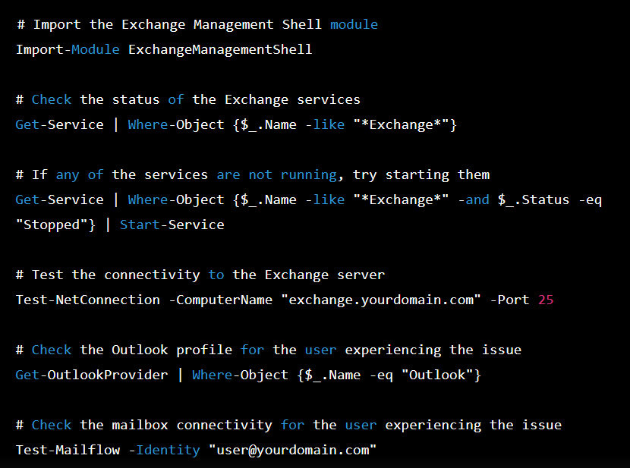
Task: Click the "exchange.yourdomain.com" string
Action: click(x=381, y=300)
